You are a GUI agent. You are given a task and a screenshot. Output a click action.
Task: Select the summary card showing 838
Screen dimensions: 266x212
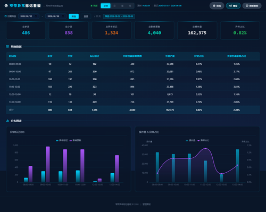[69, 30]
